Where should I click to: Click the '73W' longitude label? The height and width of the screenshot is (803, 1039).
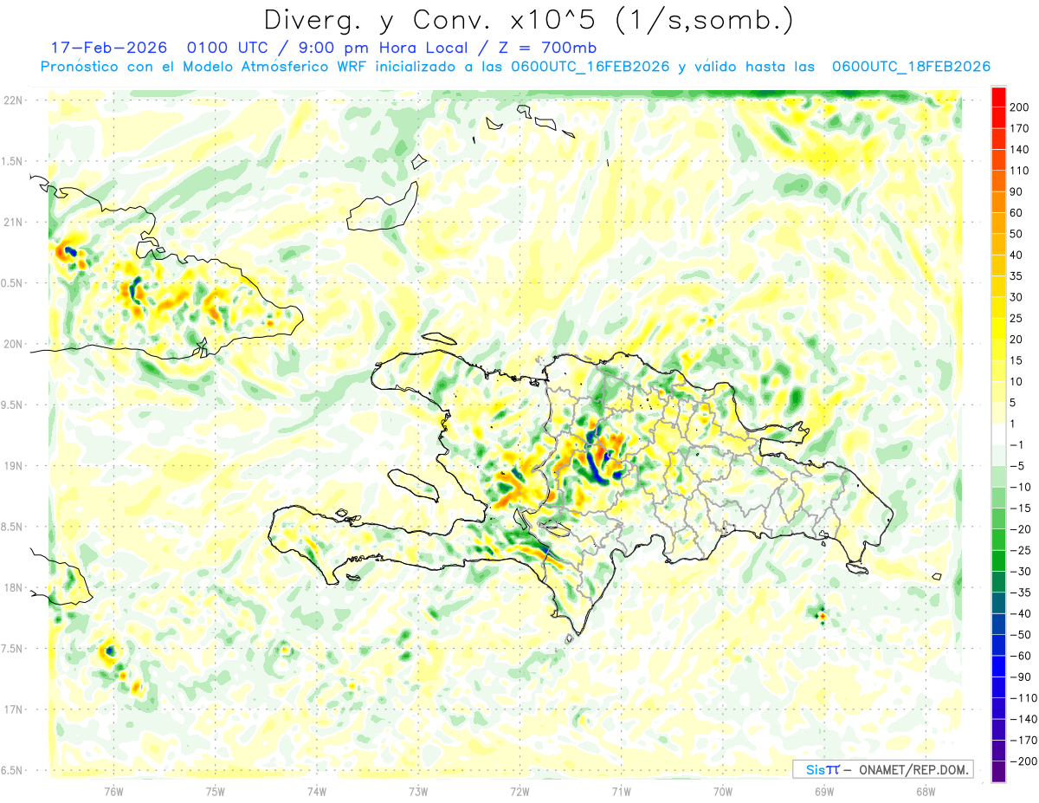coord(418,791)
